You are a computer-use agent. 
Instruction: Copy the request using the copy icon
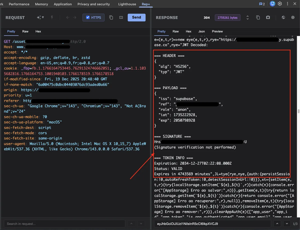click(111, 18)
